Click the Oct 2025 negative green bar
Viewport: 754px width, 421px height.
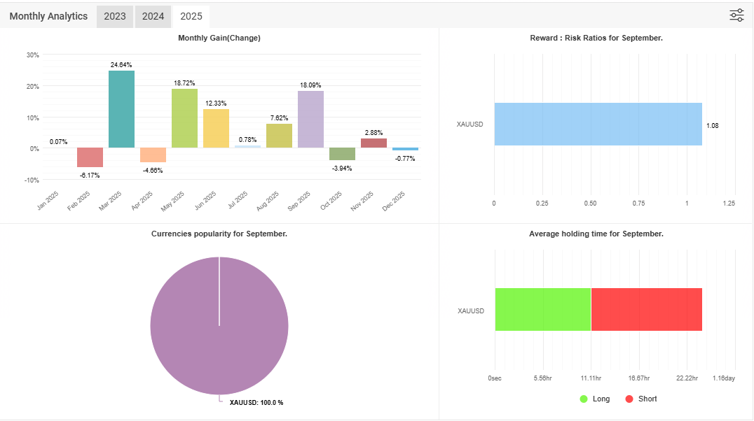(x=342, y=154)
